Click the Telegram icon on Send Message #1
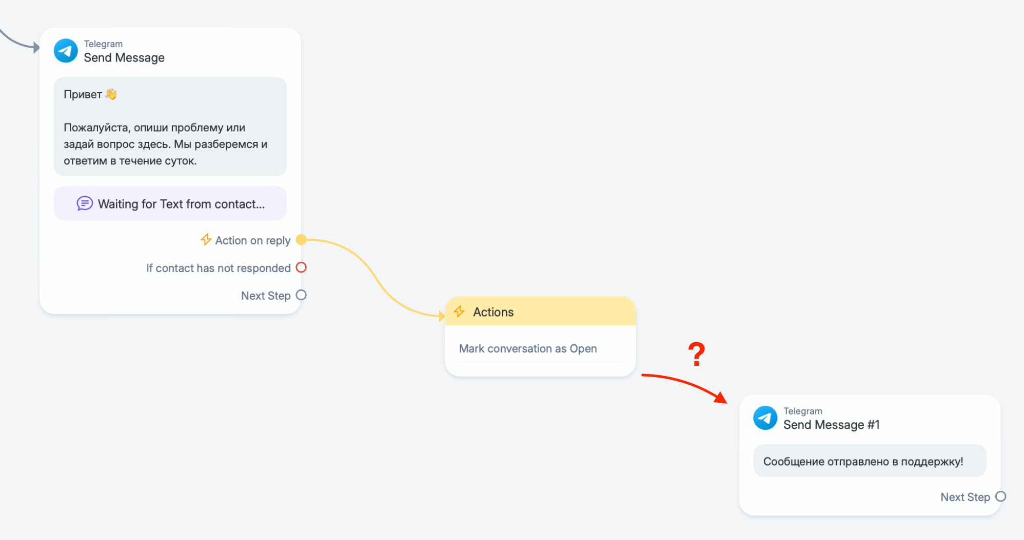The image size is (1024, 540). tap(765, 418)
